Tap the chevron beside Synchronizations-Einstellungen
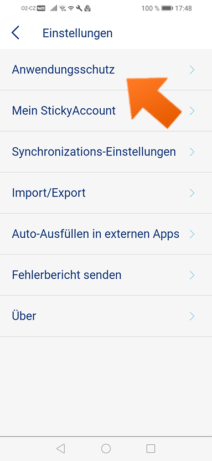The image size is (212, 461). pos(192,152)
